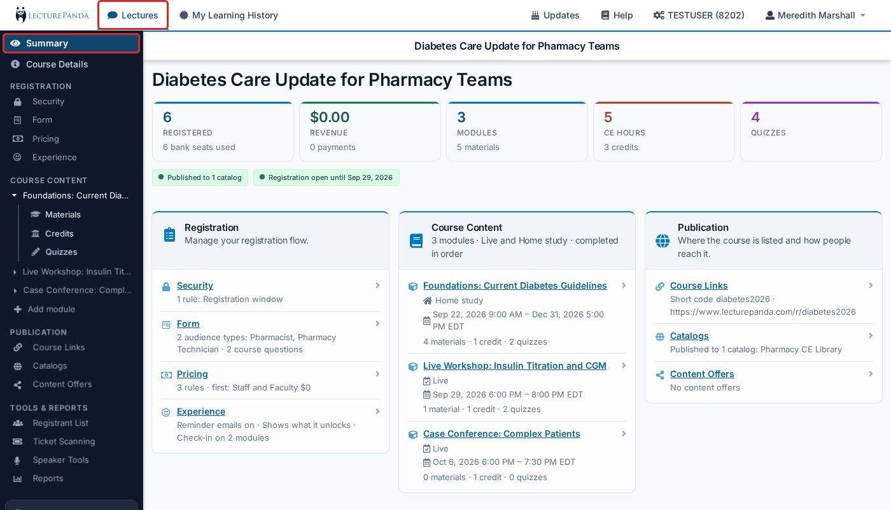Click the Registered stat card showing 6
The width and height of the screenshot is (891, 510).
223,132
